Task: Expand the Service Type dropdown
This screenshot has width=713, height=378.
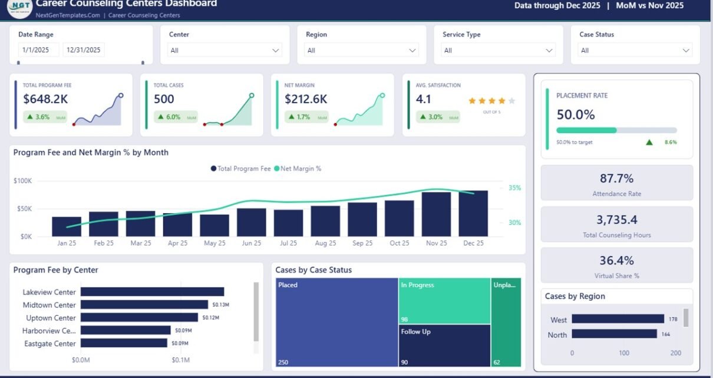Action: coord(499,51)
